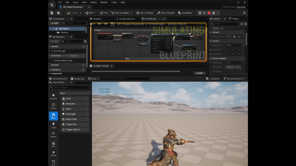Select Construction Script function
This screenshot has width=296, height=166.
(63, 60)
